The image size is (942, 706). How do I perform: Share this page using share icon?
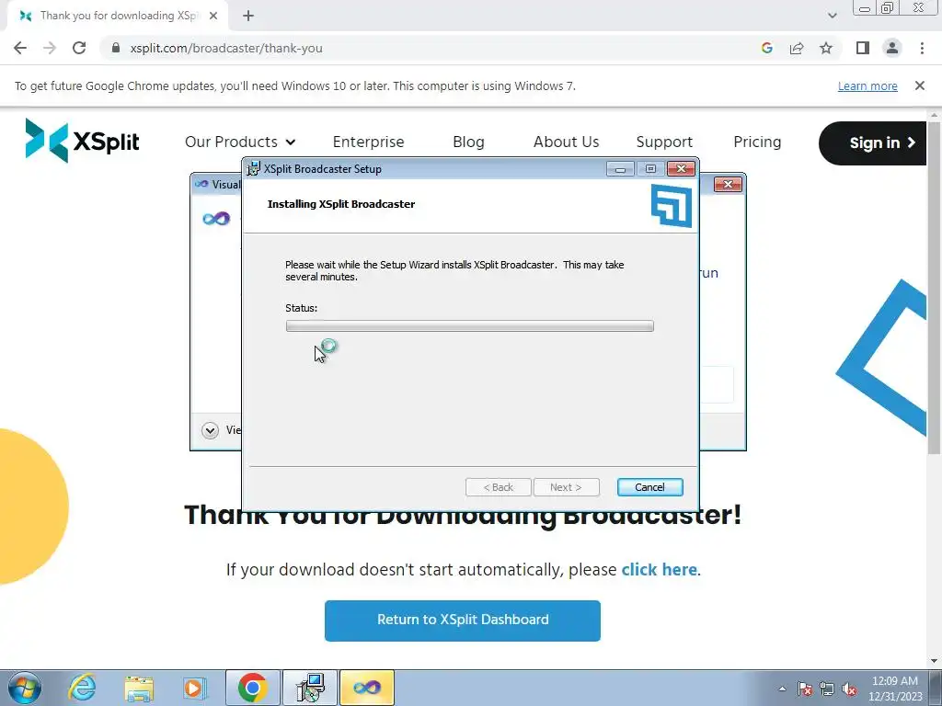(x=797, y=48)
